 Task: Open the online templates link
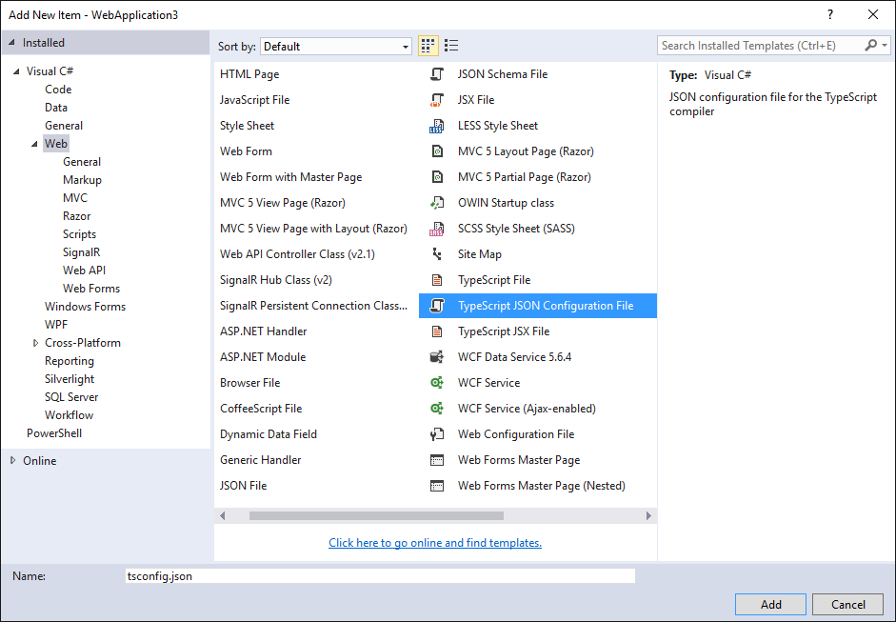435,542
